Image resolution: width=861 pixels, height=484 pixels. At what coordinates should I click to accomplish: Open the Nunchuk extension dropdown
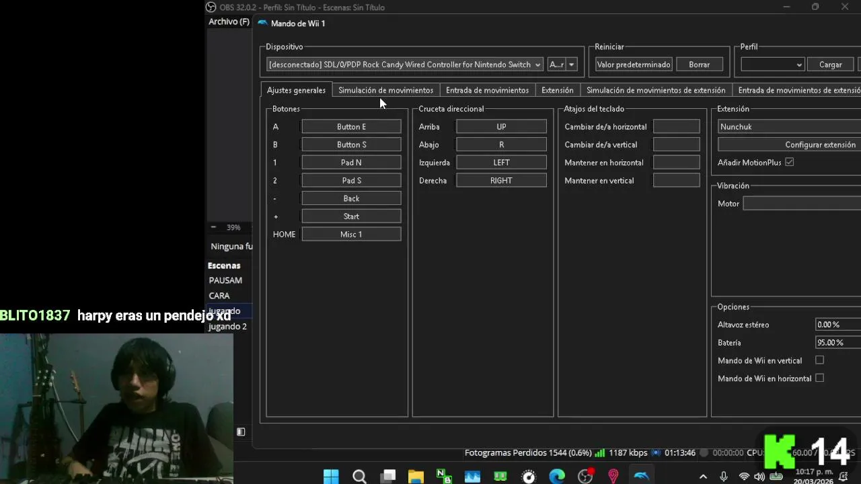[790, 126]
